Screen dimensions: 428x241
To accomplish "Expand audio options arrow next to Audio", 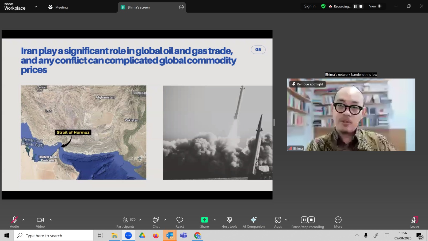I will [23, 220].
